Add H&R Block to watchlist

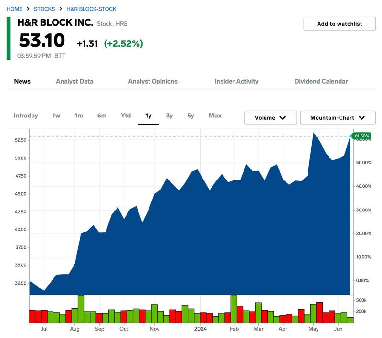pos(340,23)
